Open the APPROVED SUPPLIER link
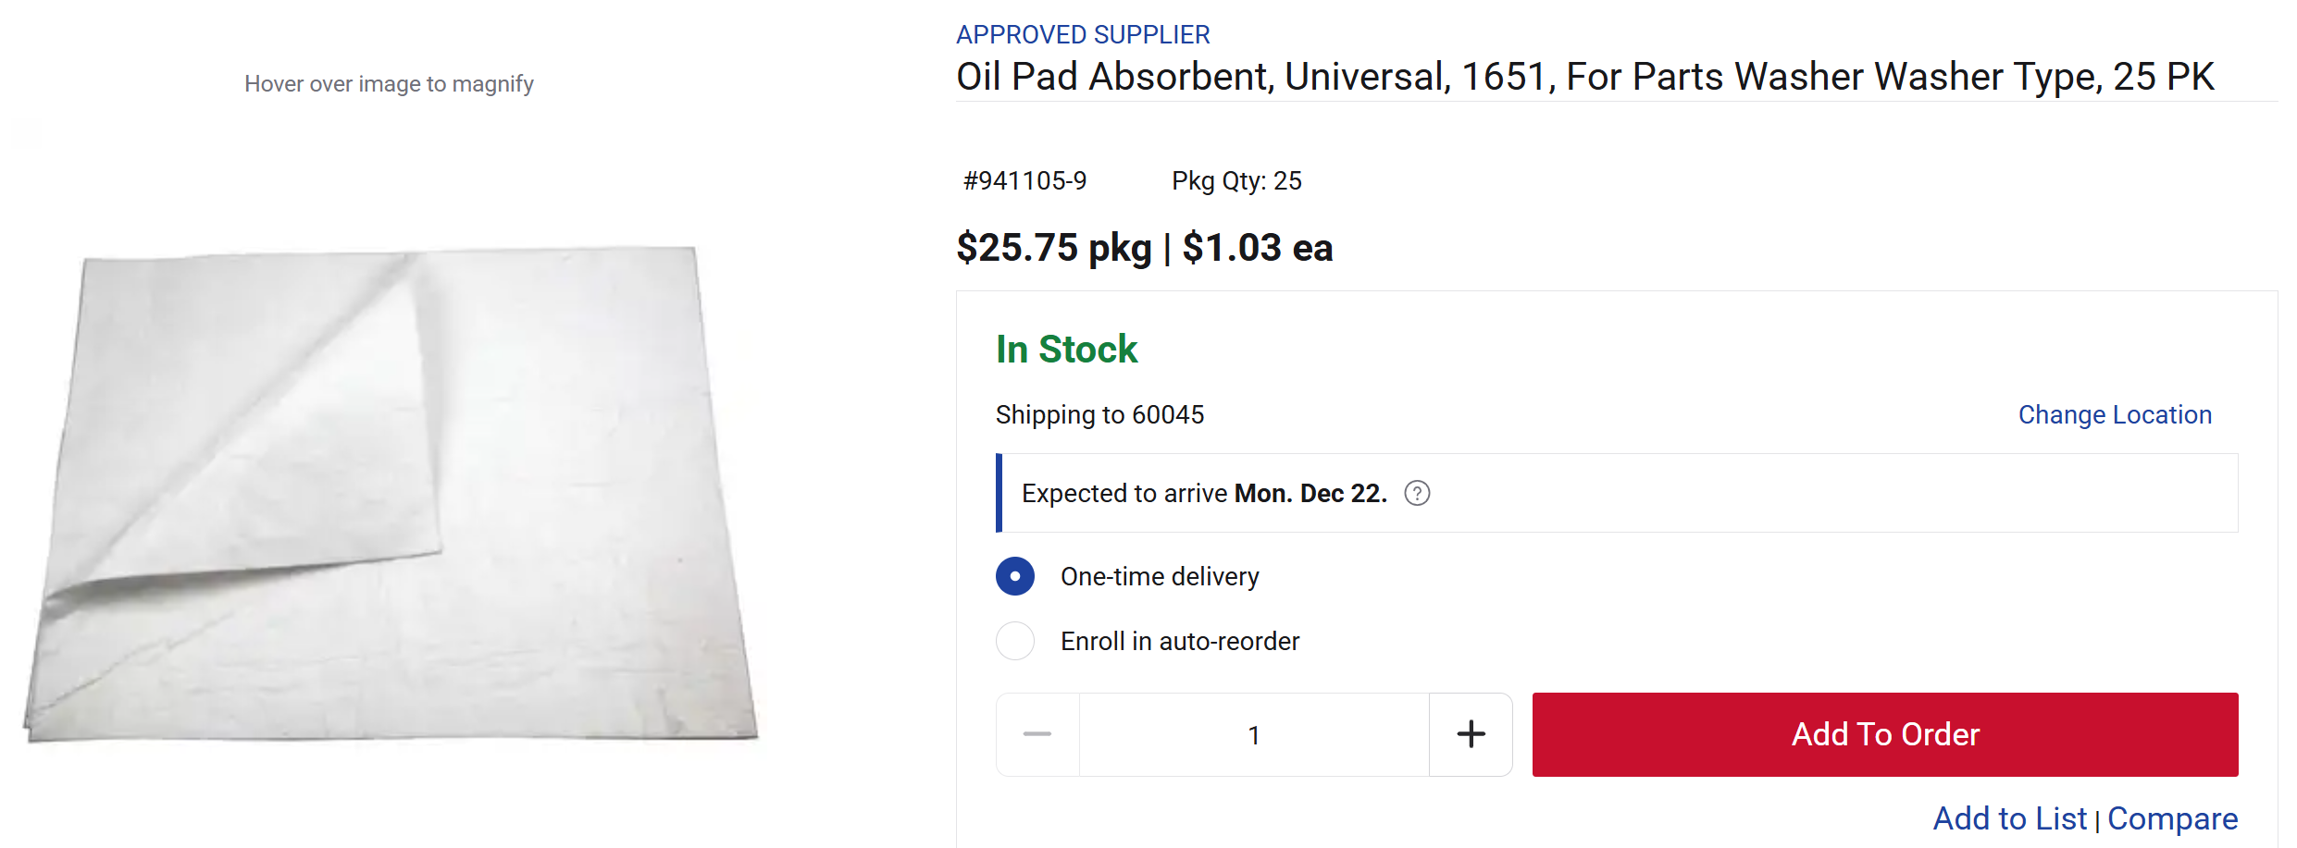2297x848 pixels. pyautogui.click(x=1083, y=34)
